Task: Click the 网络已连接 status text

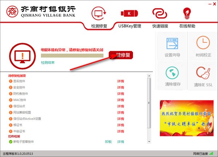Action: tap(200, 154)
